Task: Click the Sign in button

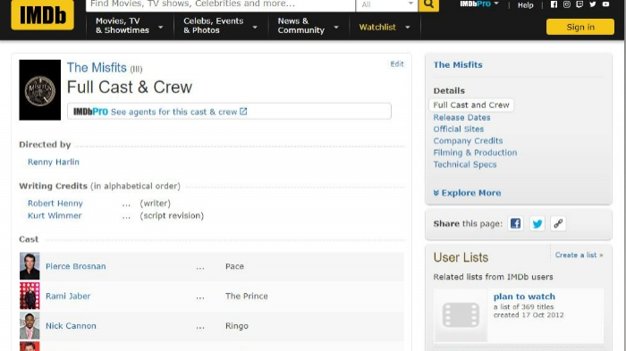Action: (x=580, y=27)
